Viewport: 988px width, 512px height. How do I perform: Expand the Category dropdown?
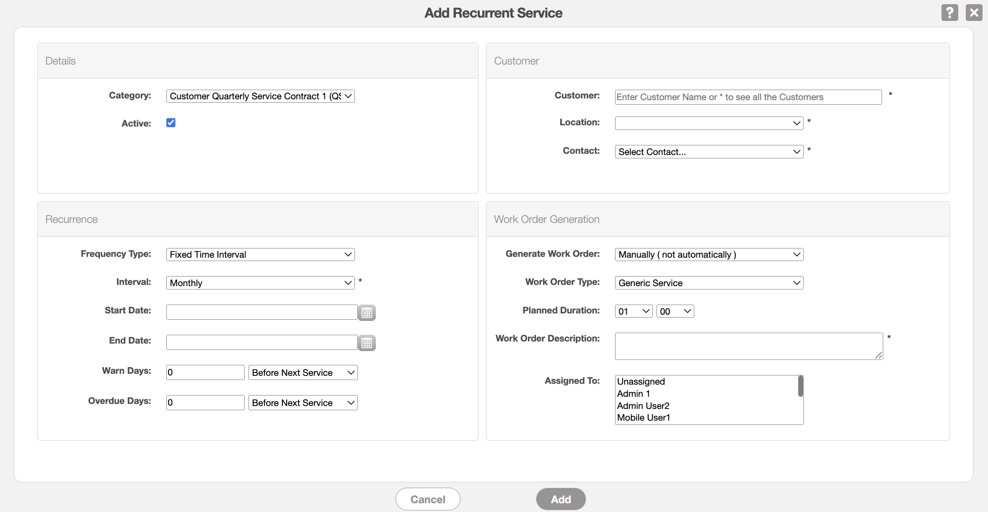(260, 96)
